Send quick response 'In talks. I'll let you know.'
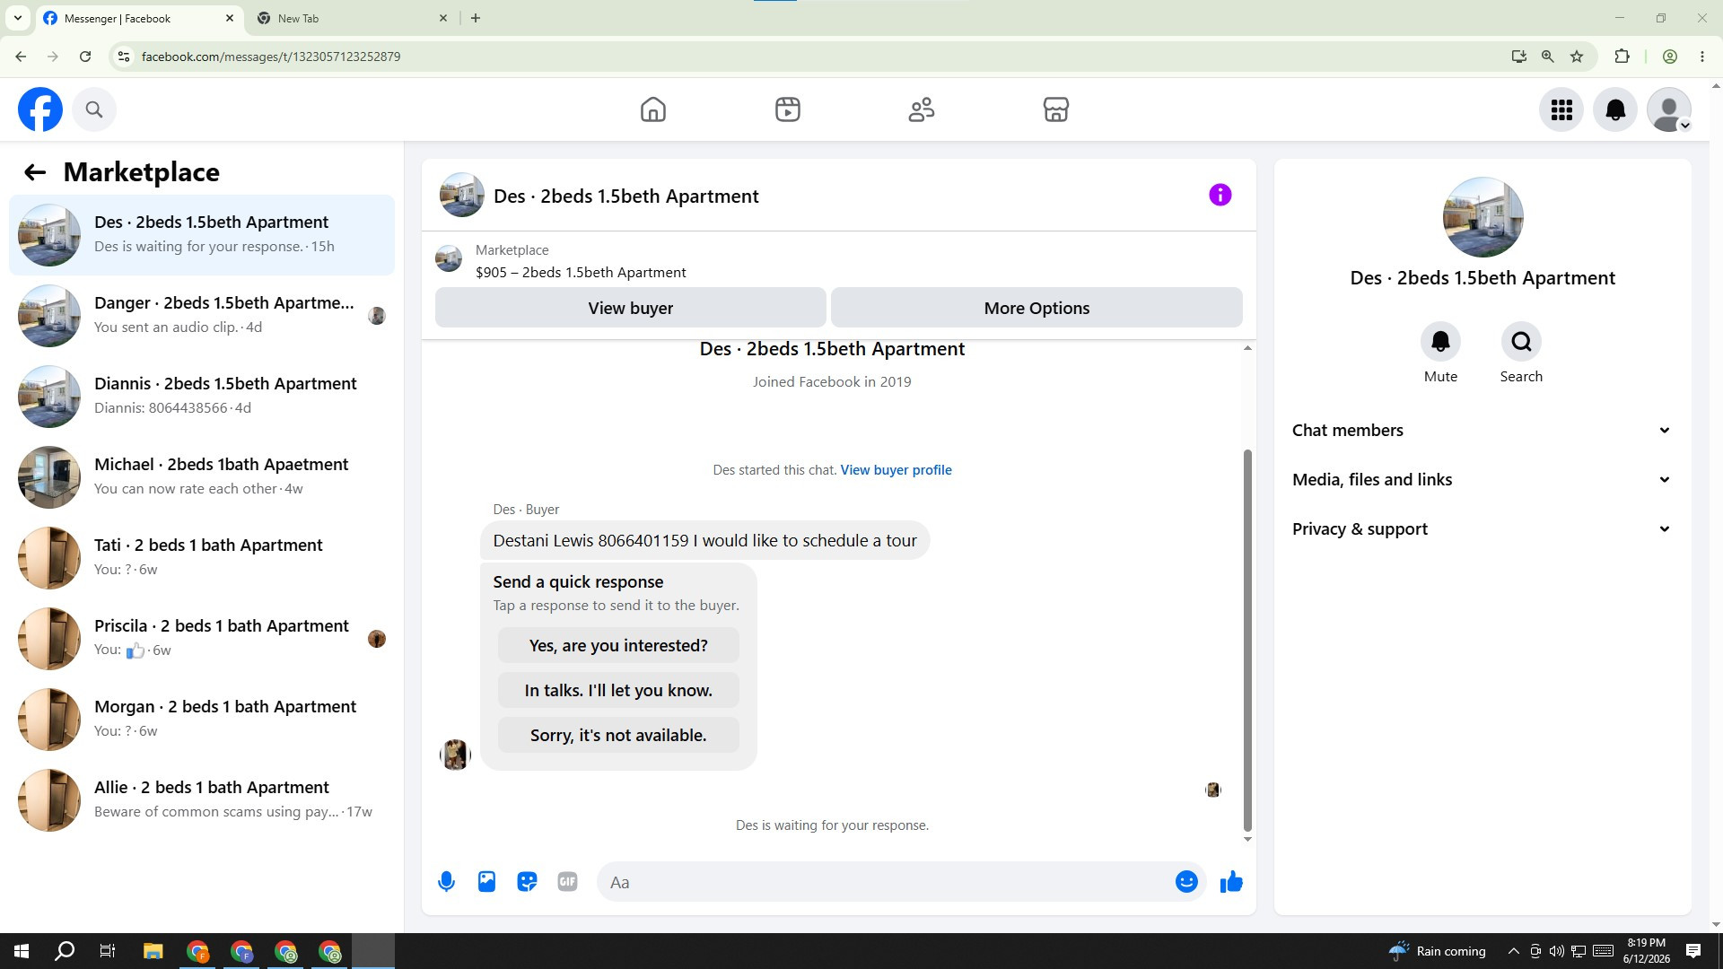 point(618,690)
